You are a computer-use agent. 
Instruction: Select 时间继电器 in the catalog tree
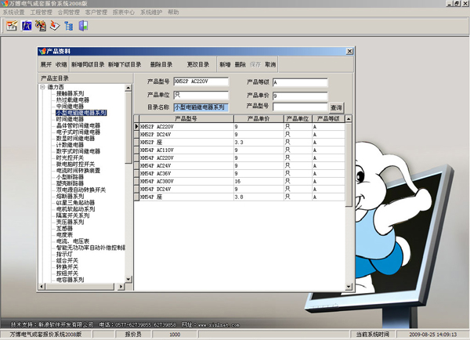(x=73, y=119)
